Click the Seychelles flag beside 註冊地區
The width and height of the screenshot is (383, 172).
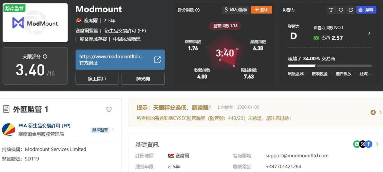171,156
